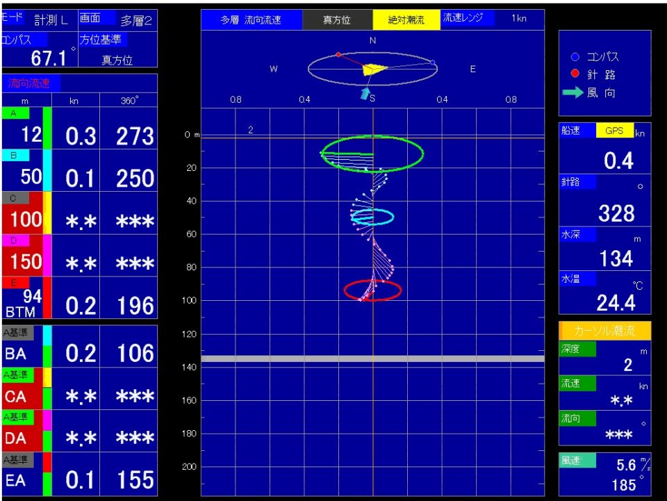The image size is (667, 501).
Task: Click the 計測 L mode value
Action: (51, 20)
